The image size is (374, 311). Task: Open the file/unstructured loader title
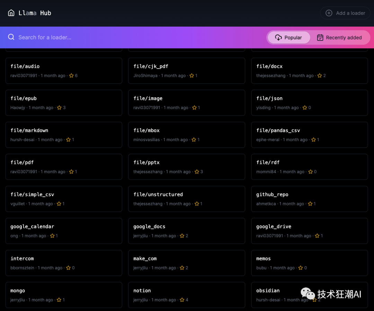click(x=158, y=194)
